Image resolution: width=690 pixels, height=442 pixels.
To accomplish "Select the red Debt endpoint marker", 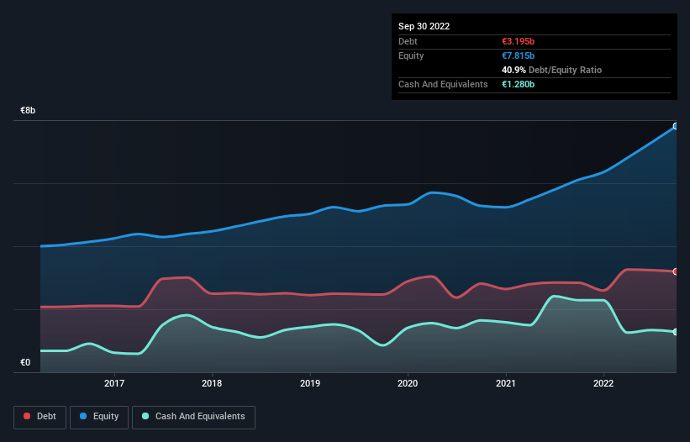I will coord(676,271).
